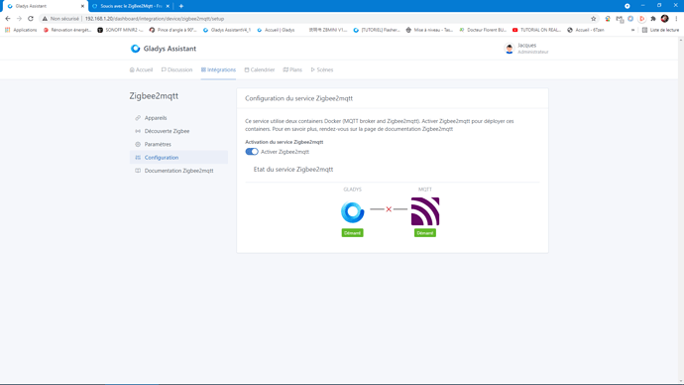Click the Paramètres gear icon

[138, 144]
